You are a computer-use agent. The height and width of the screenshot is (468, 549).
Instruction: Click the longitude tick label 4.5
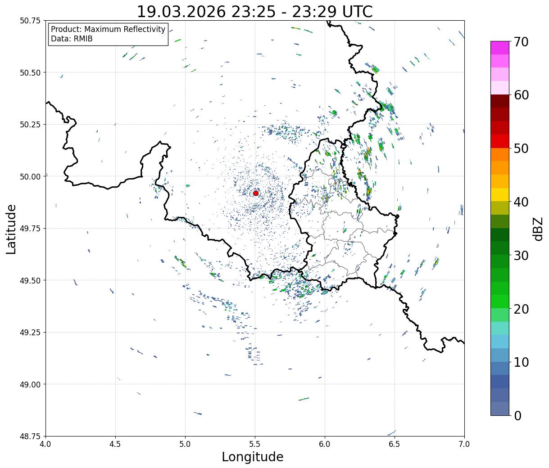[x=115, y=444]
